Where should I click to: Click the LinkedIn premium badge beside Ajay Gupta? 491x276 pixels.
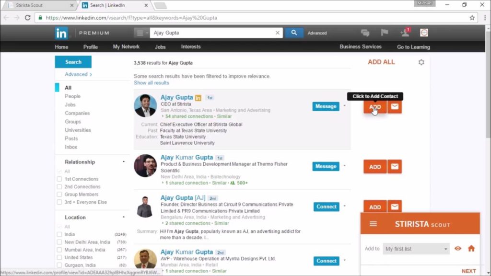[198, 98]
